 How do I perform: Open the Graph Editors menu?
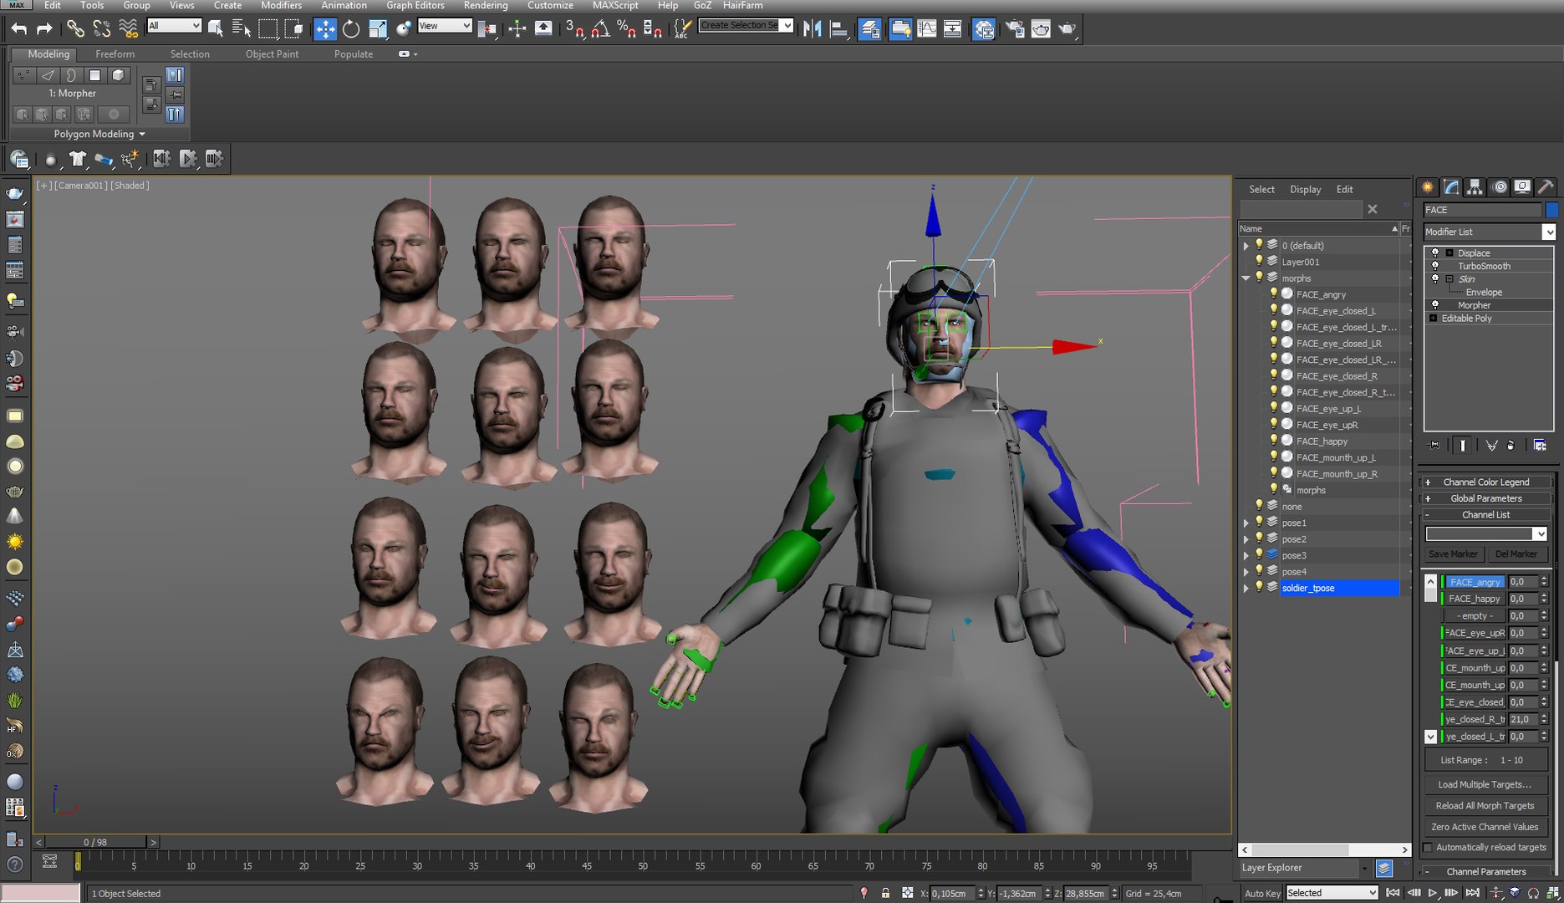415,5
